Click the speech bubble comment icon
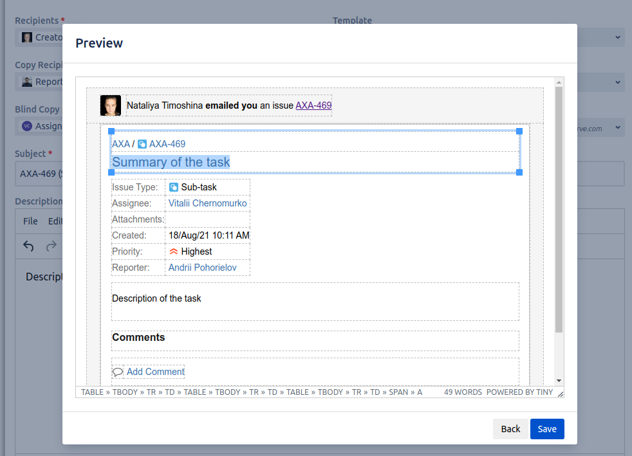Screen dimensions: 632x456 pos(117,372)
